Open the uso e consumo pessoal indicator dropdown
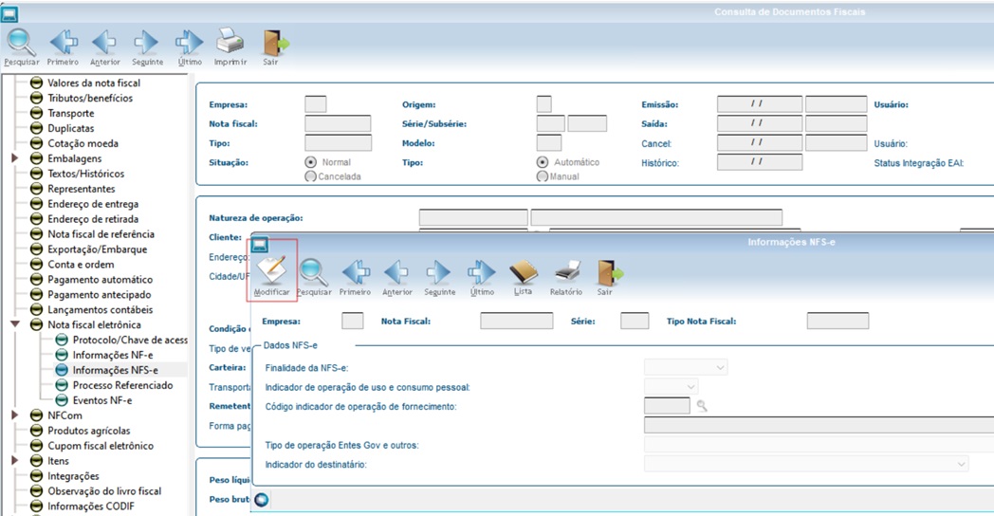This screenshot has width=994, height=516. [x=672, y=386]
